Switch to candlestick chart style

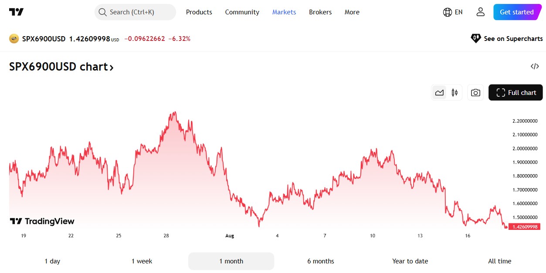[454, 92]
